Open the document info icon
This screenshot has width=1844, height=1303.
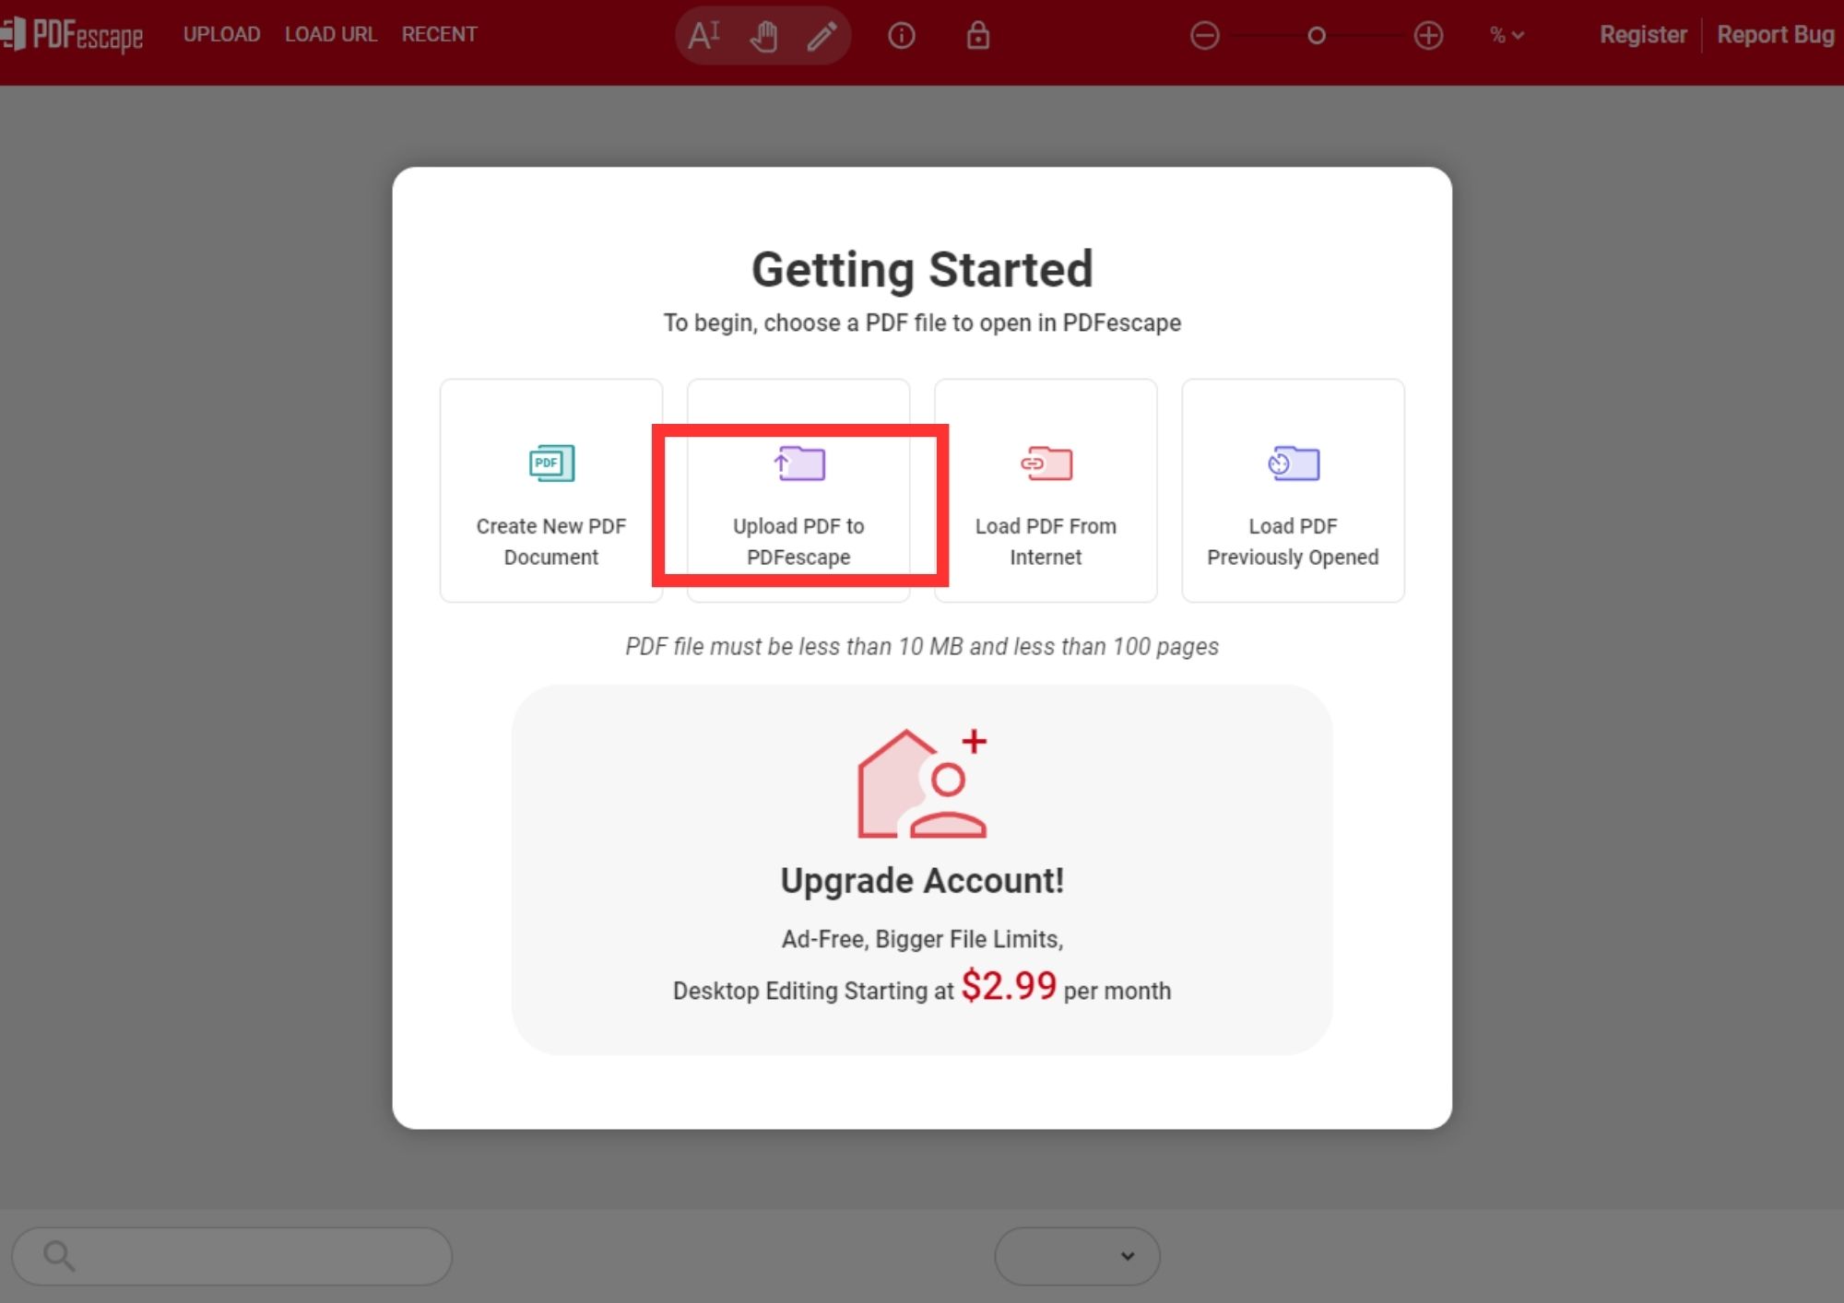[901, 36]
